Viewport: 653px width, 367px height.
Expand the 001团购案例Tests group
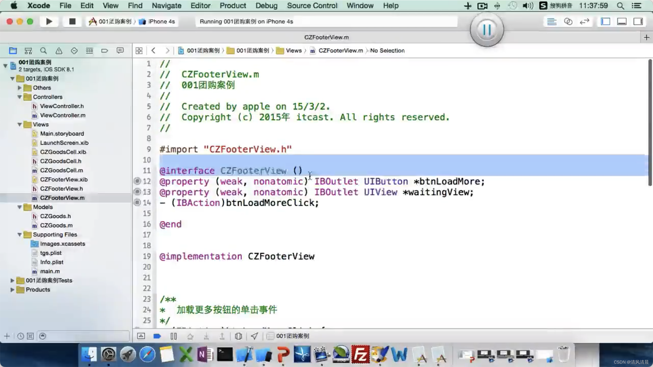pyautogui.click(x=12, y=280)
